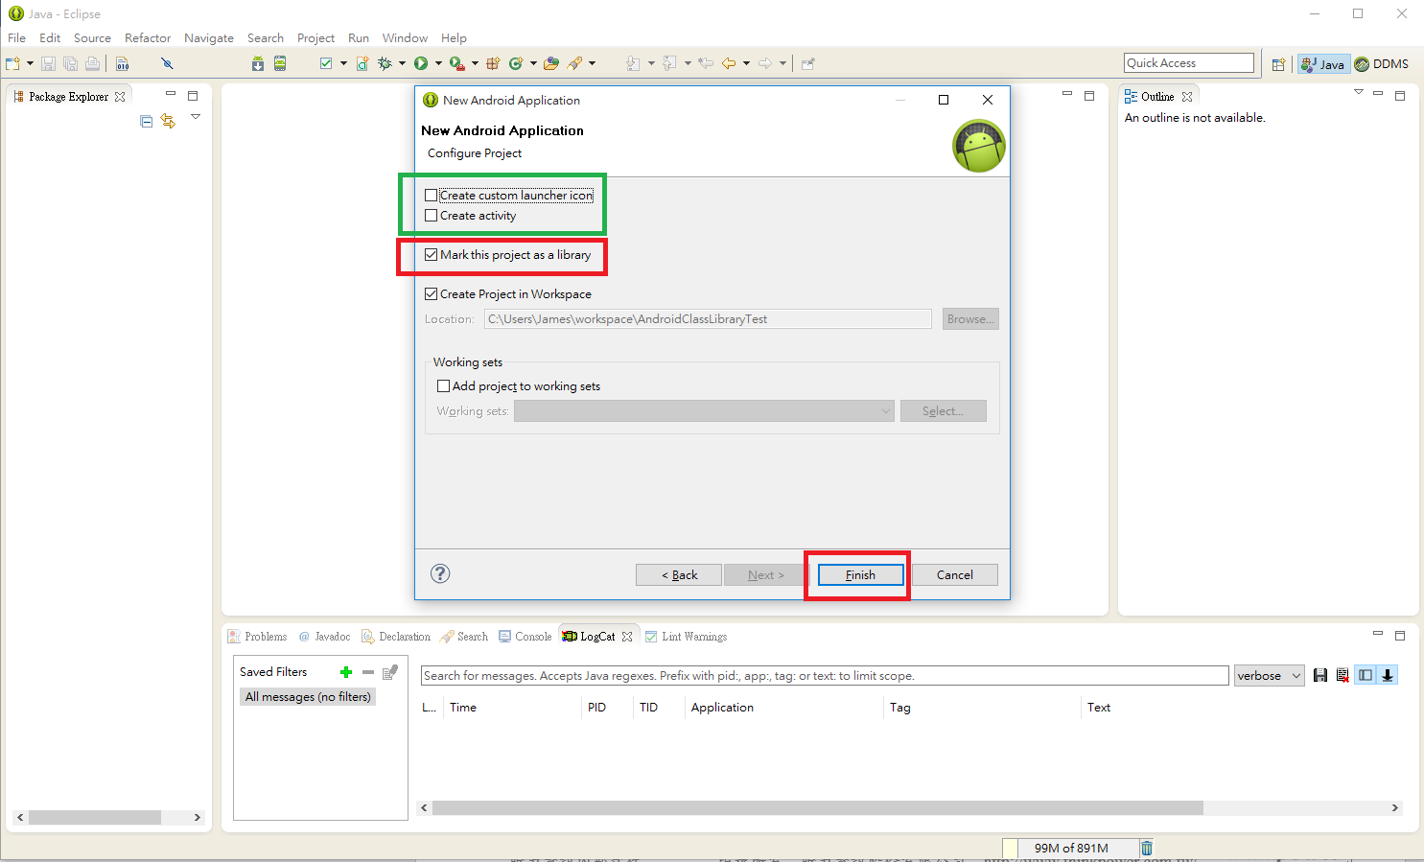This screenshot has height=862, width=1424.
Task: Open the Working sets combo box
Action: point(704,411)
